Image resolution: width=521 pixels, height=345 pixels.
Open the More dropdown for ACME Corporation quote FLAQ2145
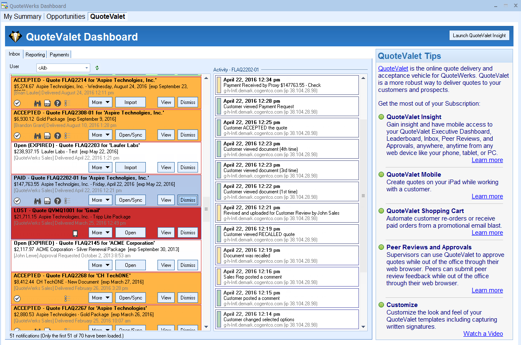click(100, 265)
